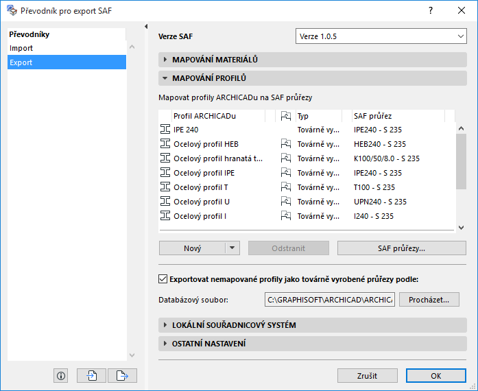Viewport: 478px width, 391px height.
Task: Click the UPN240 - S 235 cell
Action: (x=380, y=201)
